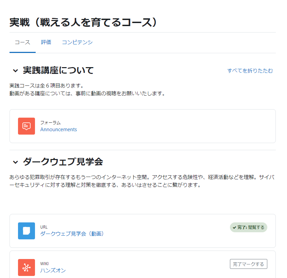Switch to the 評価 tab

pyautogui.click(x=46, y=42)
